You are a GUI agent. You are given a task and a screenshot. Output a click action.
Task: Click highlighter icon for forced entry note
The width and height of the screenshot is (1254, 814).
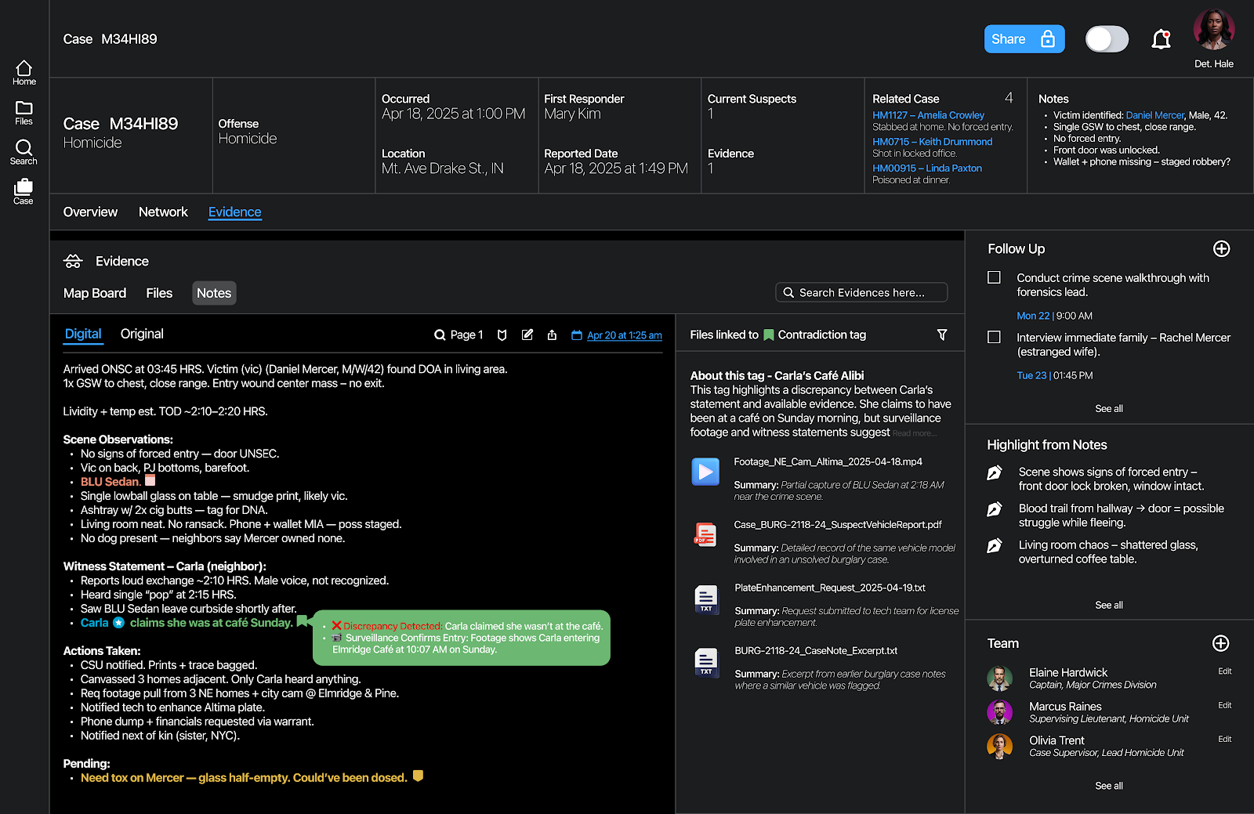[x=994, y=473]
